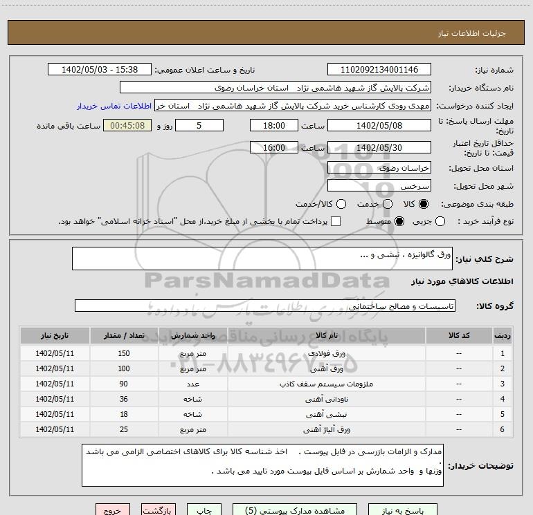This screenshot has width=533, height=515.
Task: Select the خدمت radio option
Action: [388, 204]
